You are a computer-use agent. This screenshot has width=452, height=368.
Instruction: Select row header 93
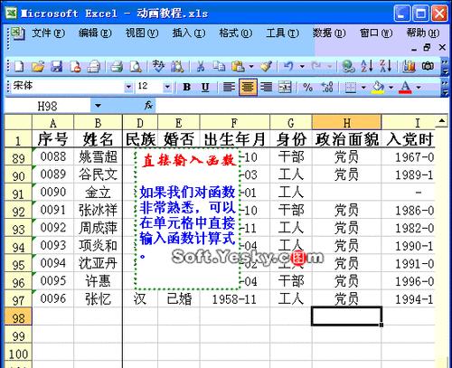coord(18,228)
